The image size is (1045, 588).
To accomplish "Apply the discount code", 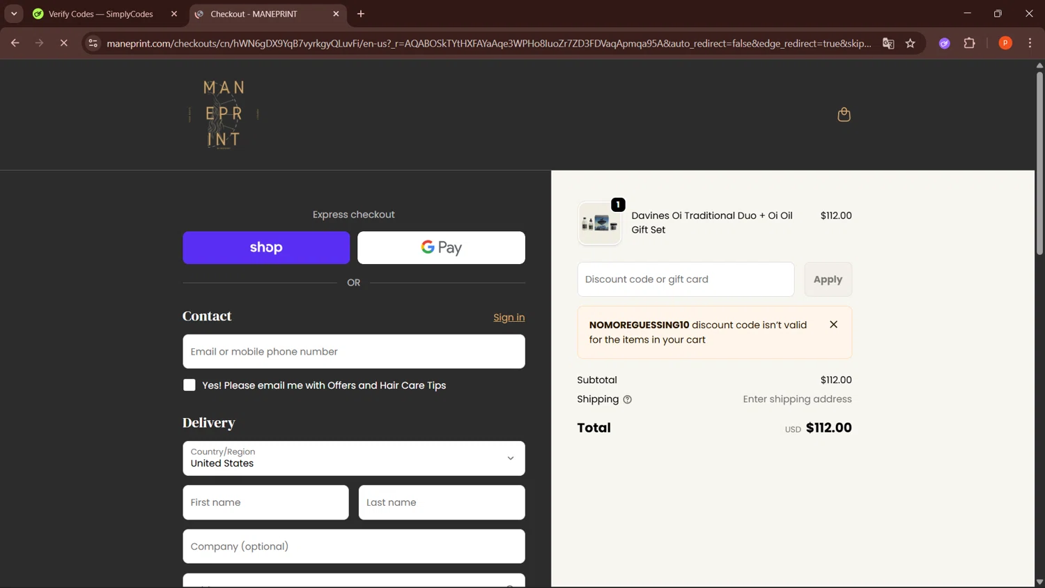I will [x=828, y=279].
